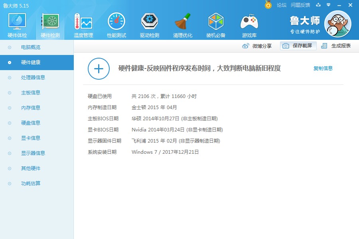Click the 内存制造日期 row label
359x239 pixels.
[102, 108]
